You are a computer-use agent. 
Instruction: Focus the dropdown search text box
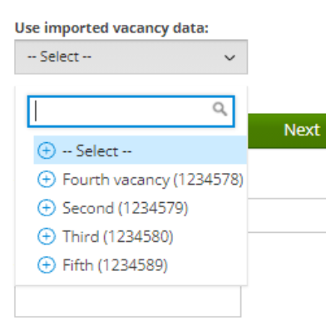pos(131,111)
